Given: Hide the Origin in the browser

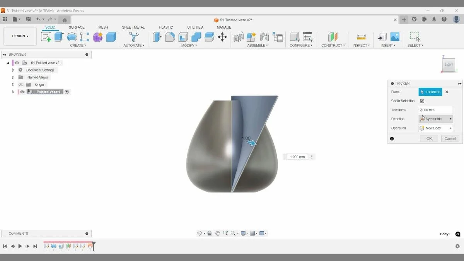Looking at the screenshot, I should click(21, 84).
